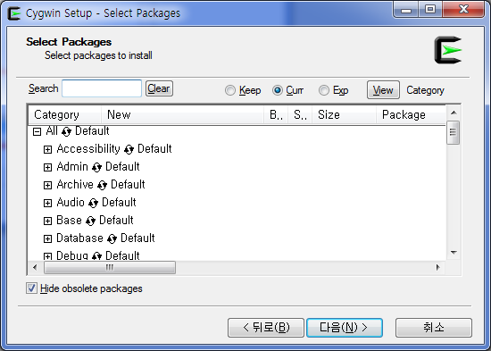Click the scroll left arrow
The image size is (491, 351).
point(35,268)
